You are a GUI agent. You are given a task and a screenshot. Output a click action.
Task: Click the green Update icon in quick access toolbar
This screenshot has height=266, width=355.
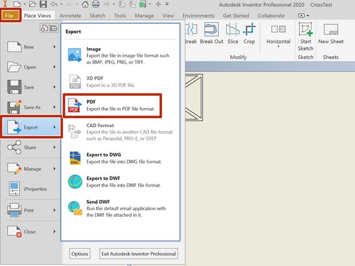click(x=143, y=4)
